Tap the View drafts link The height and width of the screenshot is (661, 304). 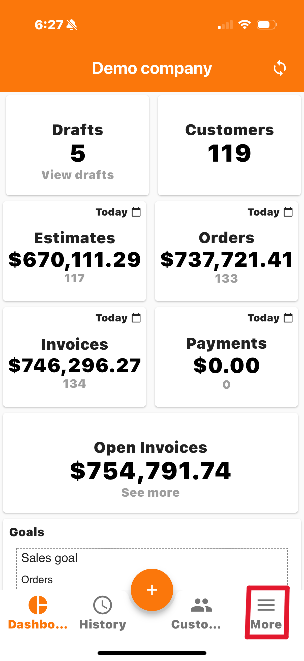(x=77, y=175)
